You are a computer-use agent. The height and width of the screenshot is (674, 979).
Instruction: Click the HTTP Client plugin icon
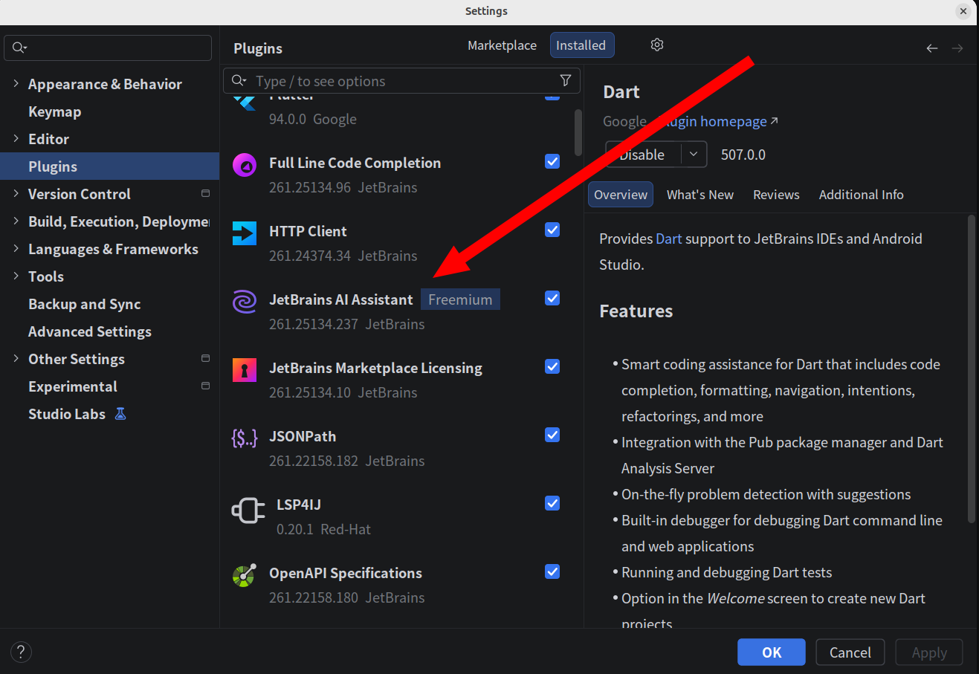click(x=245, y=233)
